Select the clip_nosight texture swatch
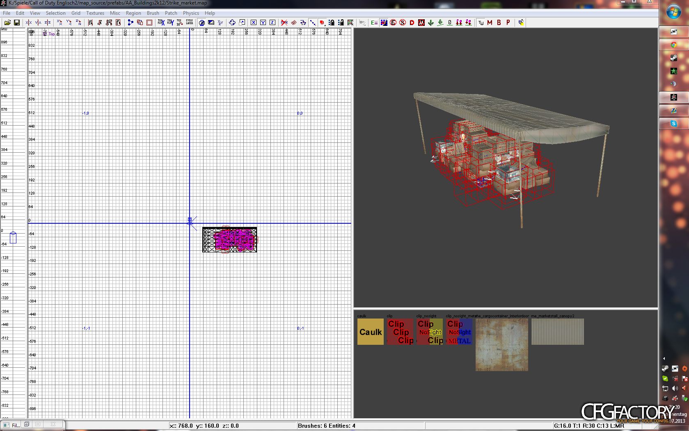This screenshot has height=431, width=689. (430, 332)
